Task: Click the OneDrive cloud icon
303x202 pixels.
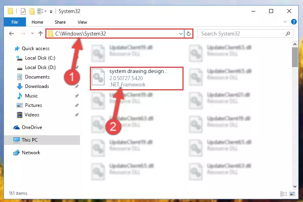Action: 17,127
